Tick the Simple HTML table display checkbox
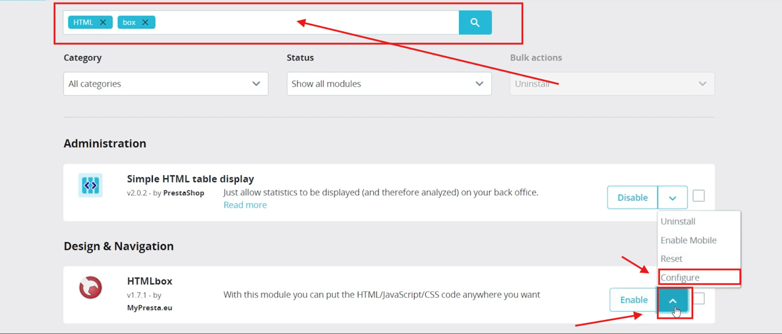The width and height of the screenshot is (782, 334). 698,196
